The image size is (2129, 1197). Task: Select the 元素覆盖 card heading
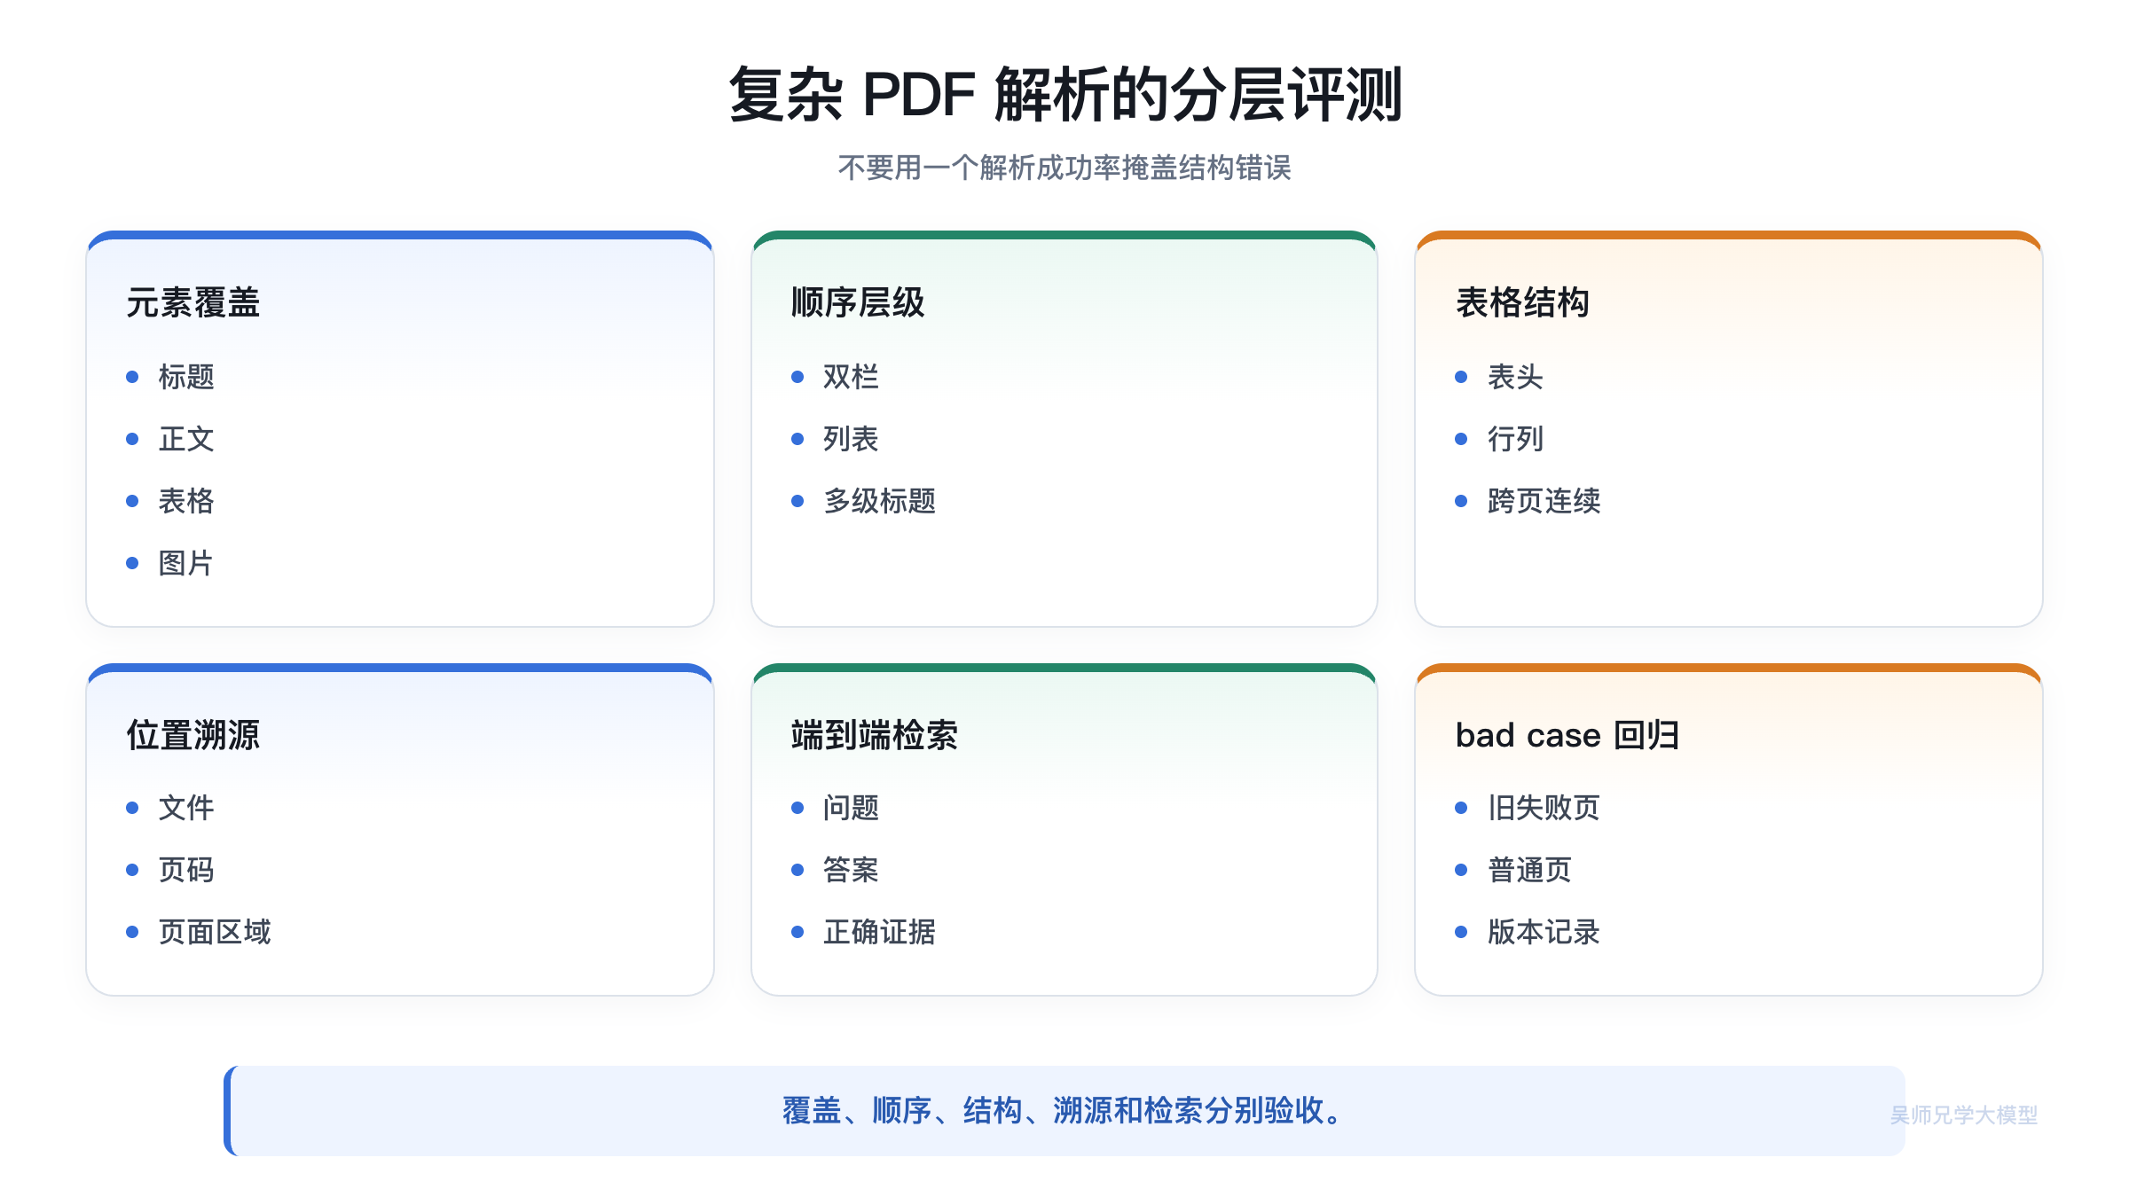(x=193, y=302)
